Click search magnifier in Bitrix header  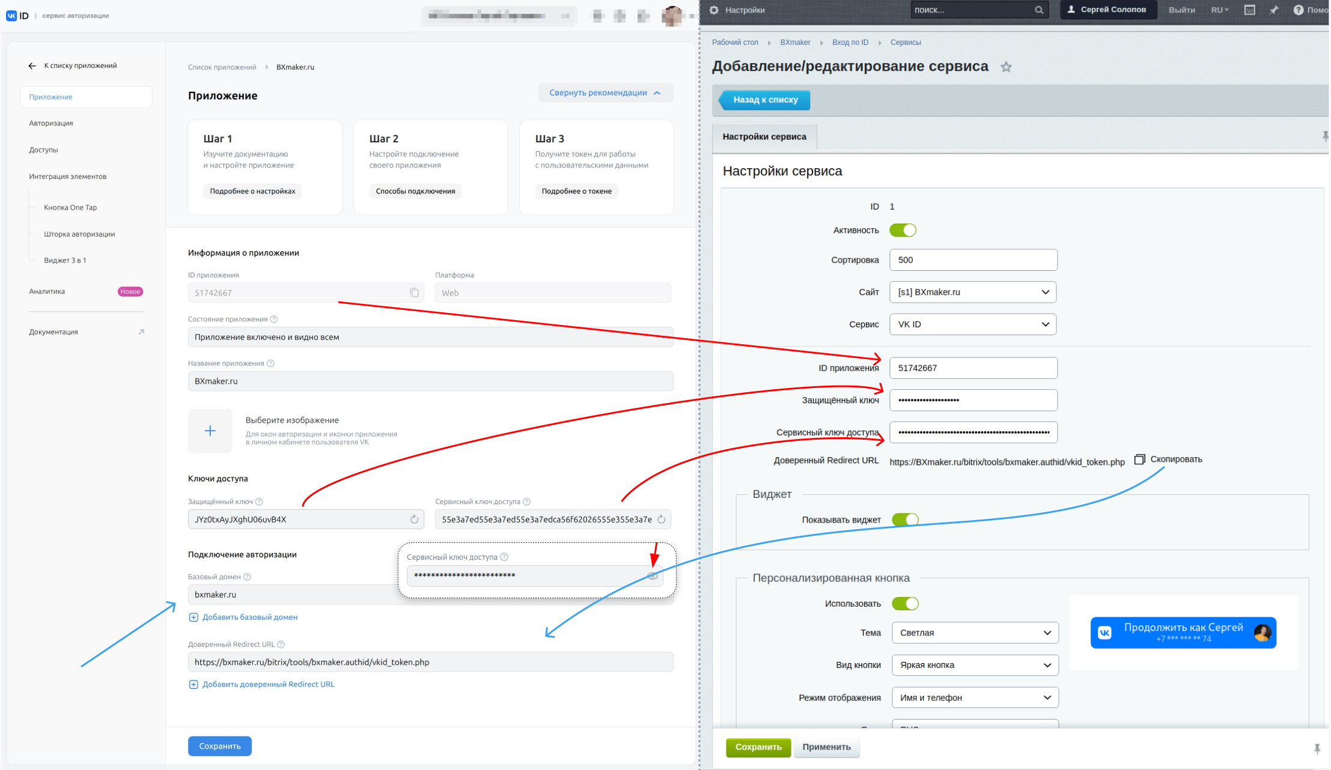click(x=1039, y=10)
